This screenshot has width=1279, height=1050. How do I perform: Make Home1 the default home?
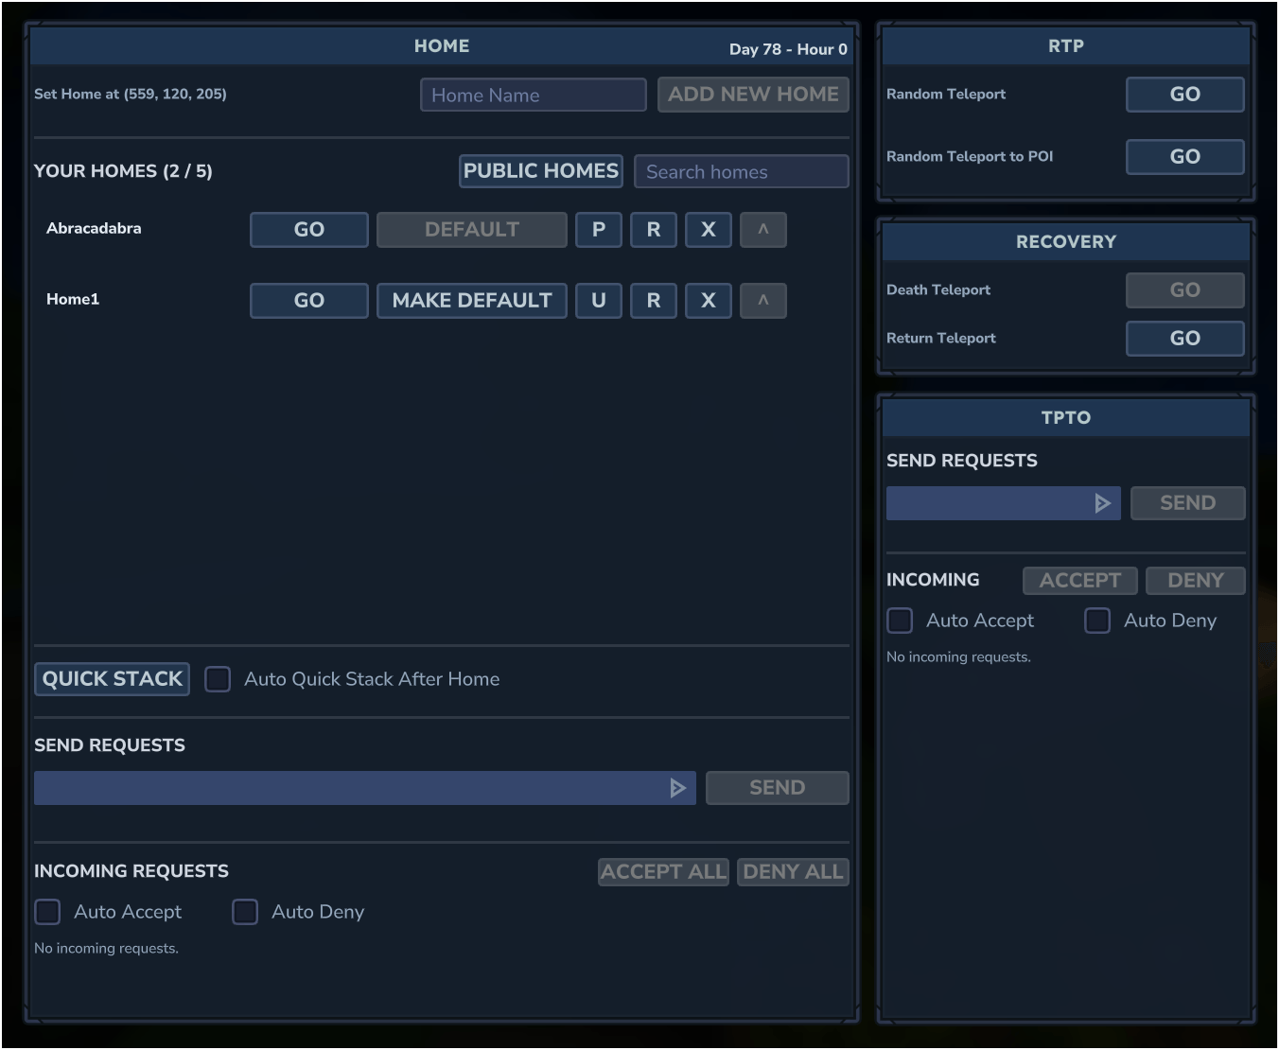(x=471, y=301)
